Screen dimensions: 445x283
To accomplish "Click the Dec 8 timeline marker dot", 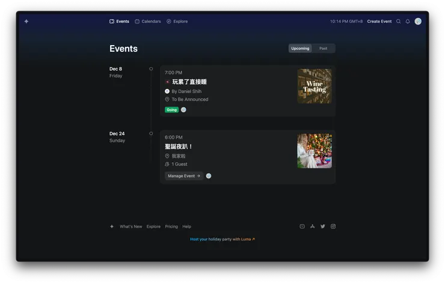I will click(151, 69).
